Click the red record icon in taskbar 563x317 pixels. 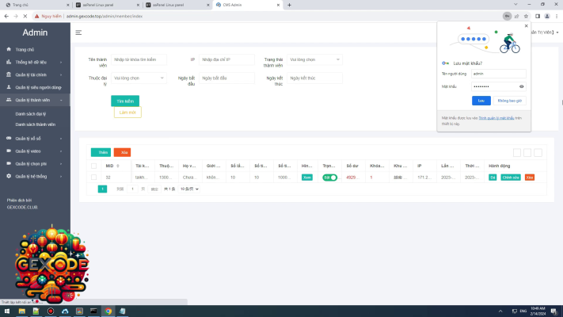[x=50, y=311]
